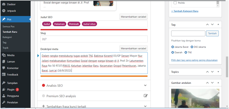Click the Tampilan paintbrush icon
The image size is (229, 109).
coord(4,83)
